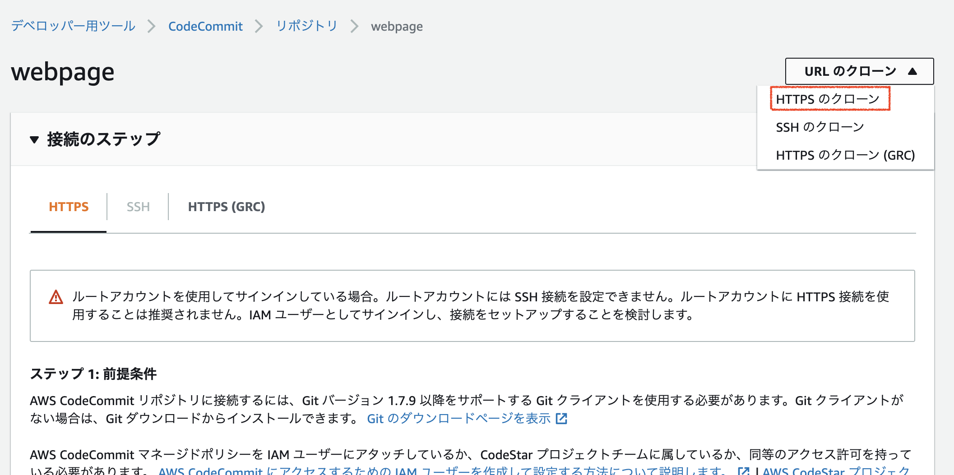Open the デベロッパー用ツール breadcrumb link

pyautogui.click(x=73, y=26)
